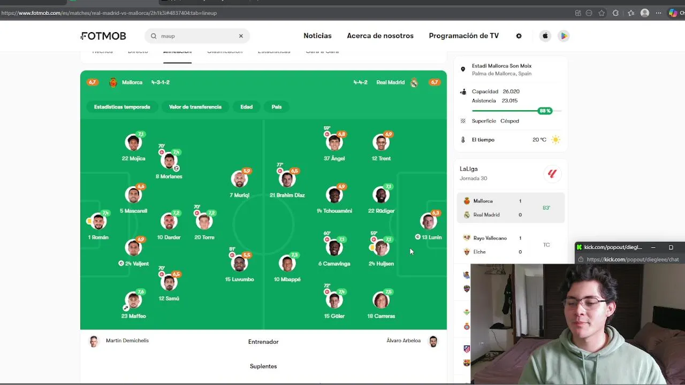The width and height of the screenshot is (685, 385).
Task: Click the Espanyol crest in match list
Action: [x=467, y=326]
